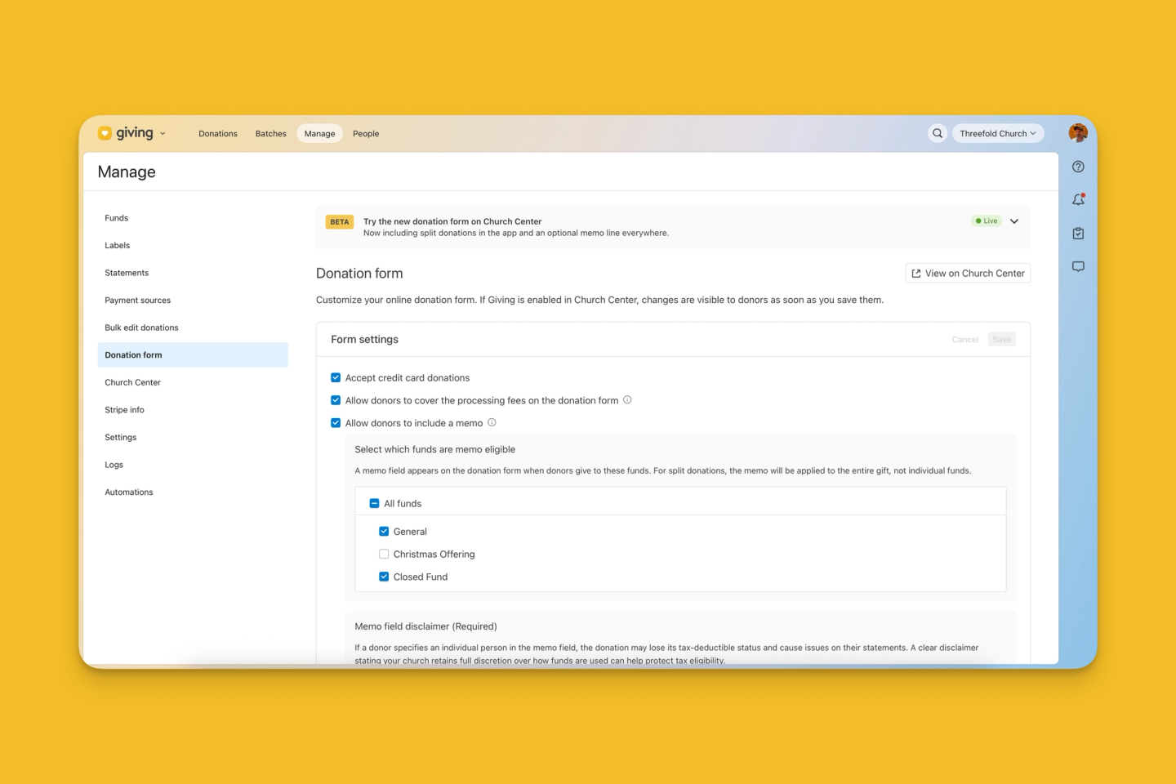This screenshot has width=1176, height=784.
Task: Click View on Church Center button
Action: [968, 274]
